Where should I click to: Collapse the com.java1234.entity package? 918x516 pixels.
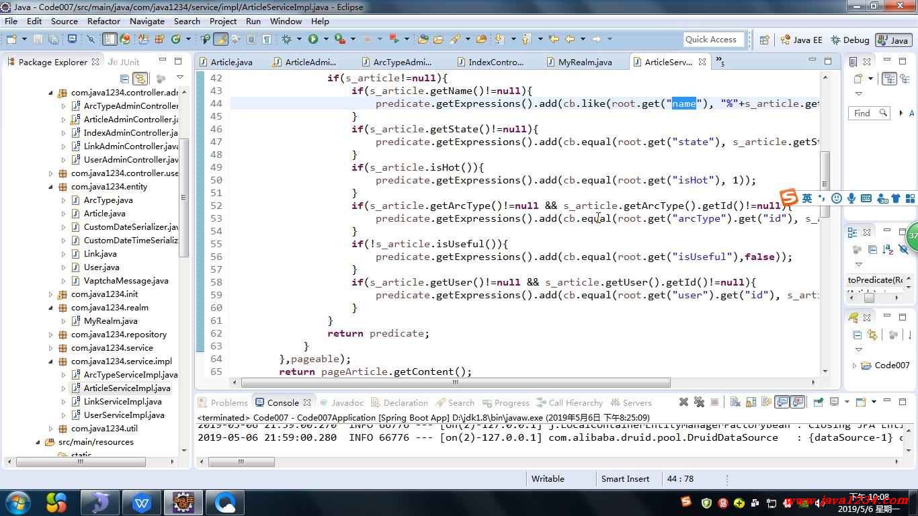coord(50,187)
